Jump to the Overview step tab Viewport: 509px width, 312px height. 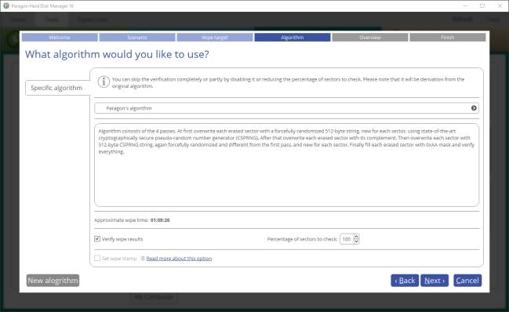(x=369, y=38)
